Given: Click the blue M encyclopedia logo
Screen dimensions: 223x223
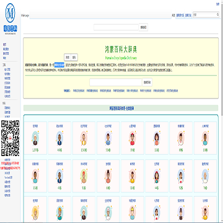Looking at the screenshot, I should click(10, 13).
